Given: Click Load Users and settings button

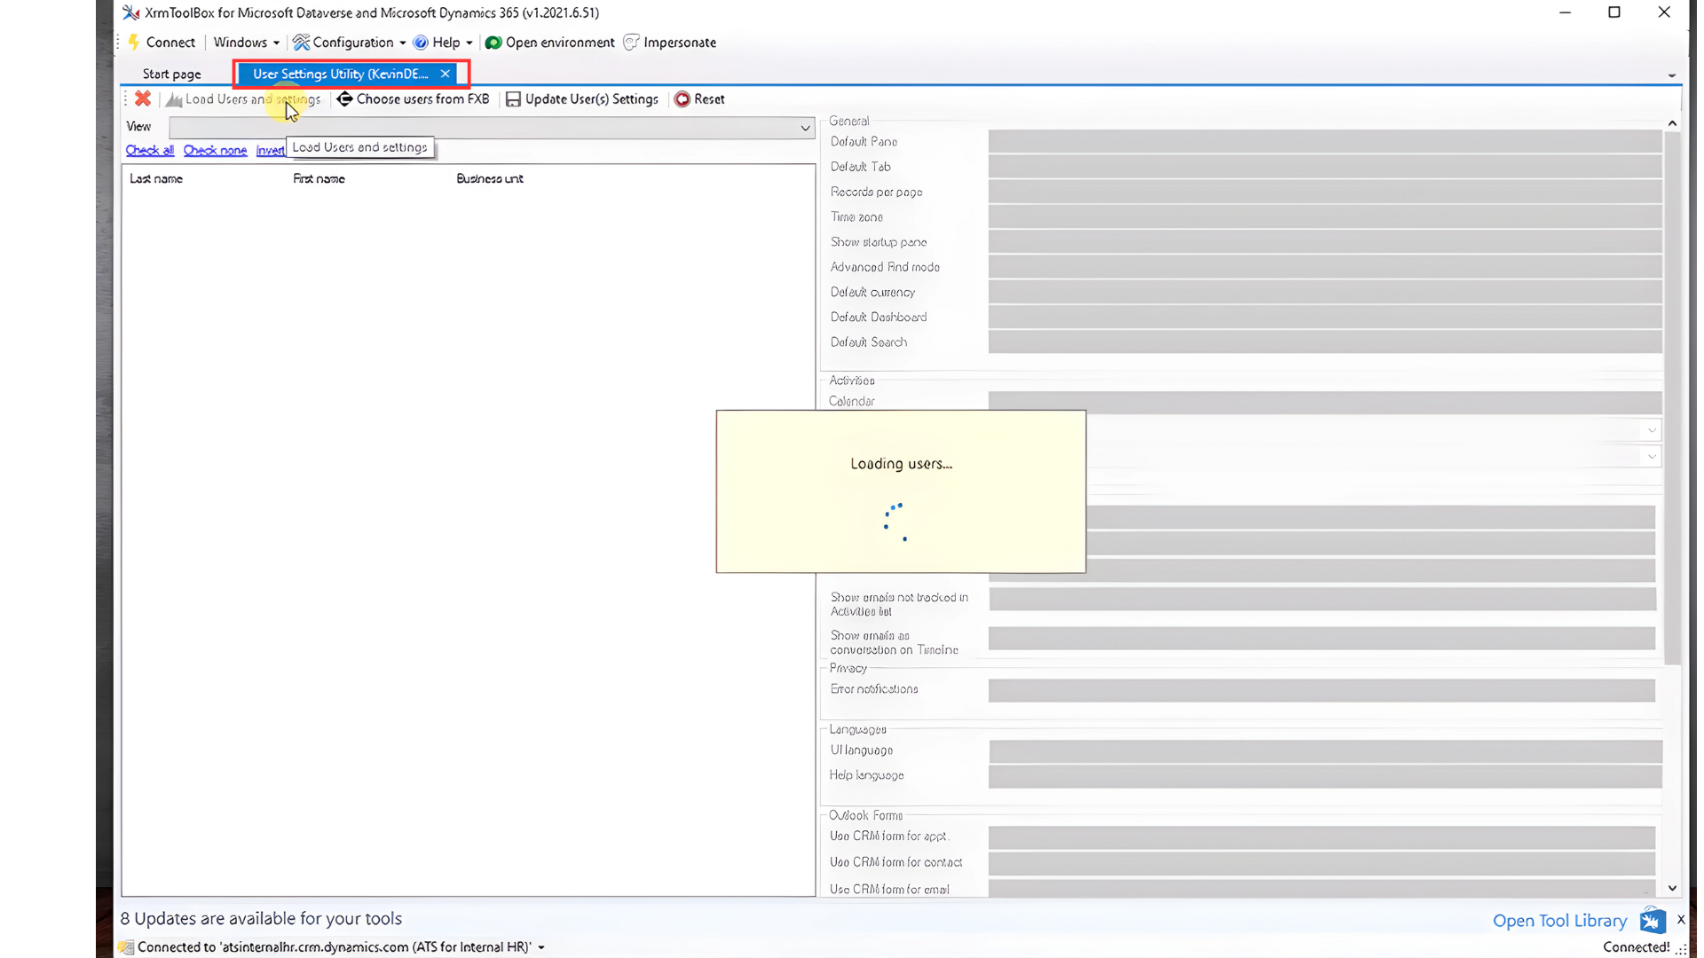Looking at the screenshot, I should (x=243, y=98).
